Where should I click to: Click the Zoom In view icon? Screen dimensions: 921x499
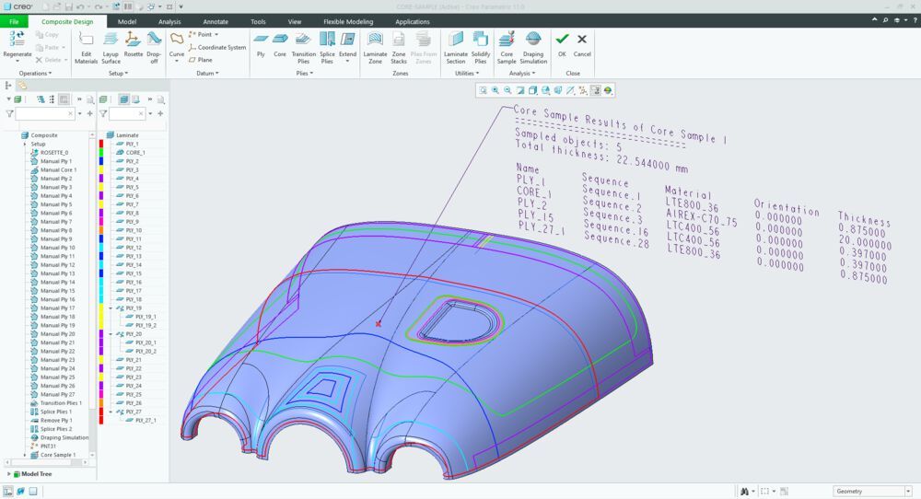click(495, 90)
